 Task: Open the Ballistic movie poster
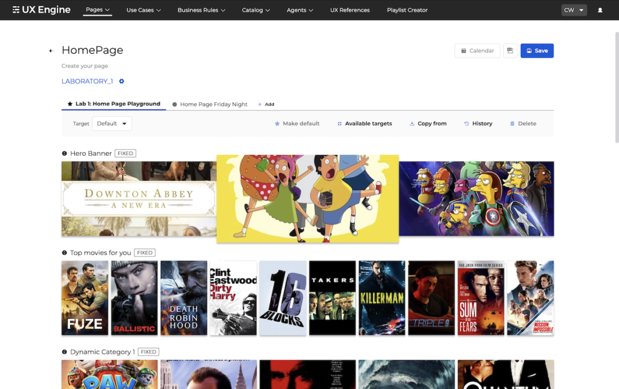tap(134, 298)
